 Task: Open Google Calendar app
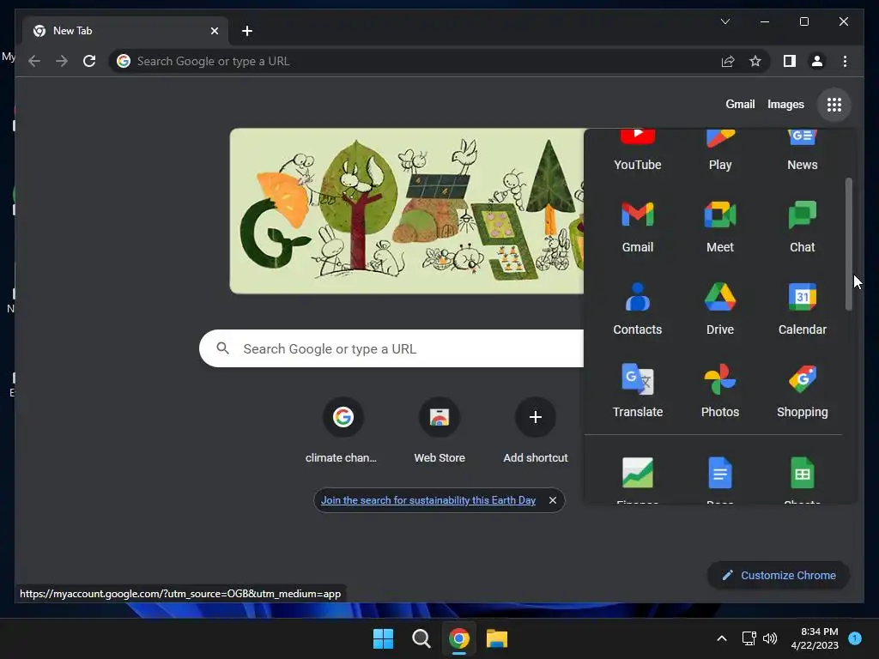(x=803, y=309)
